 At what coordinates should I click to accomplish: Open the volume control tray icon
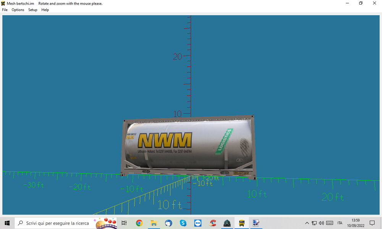click(x=322, y=223)
